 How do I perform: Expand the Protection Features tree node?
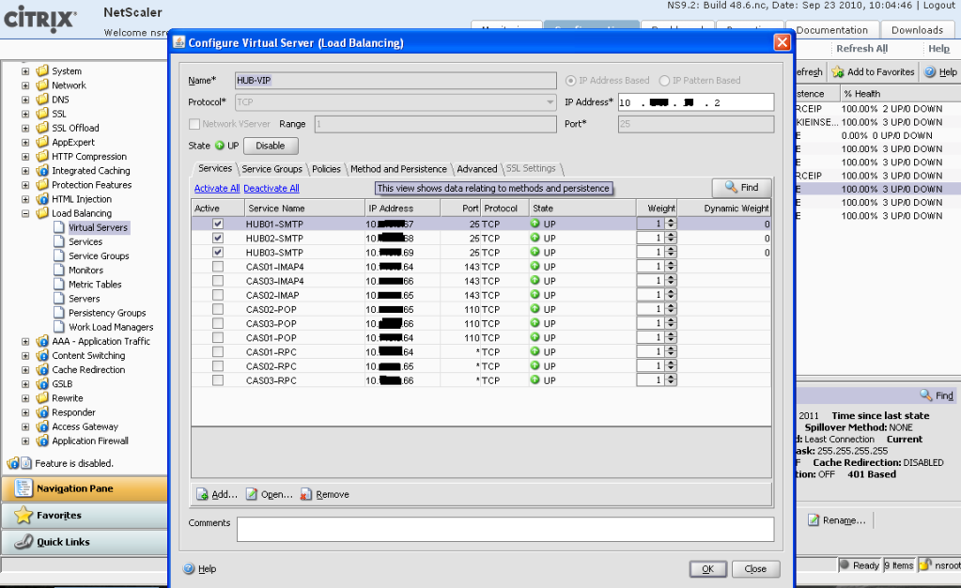[25, 184]
